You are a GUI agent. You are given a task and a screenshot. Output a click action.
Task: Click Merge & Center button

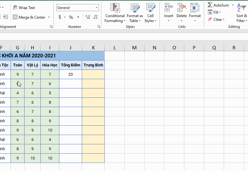(29, 17)
